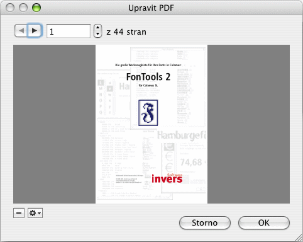Click the page number input field
Viewport: 303px width, 242px height.
click(69, 31)
